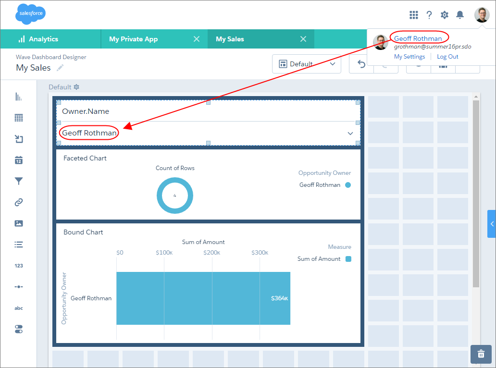Open the Help question mark icon

[429, 15]
